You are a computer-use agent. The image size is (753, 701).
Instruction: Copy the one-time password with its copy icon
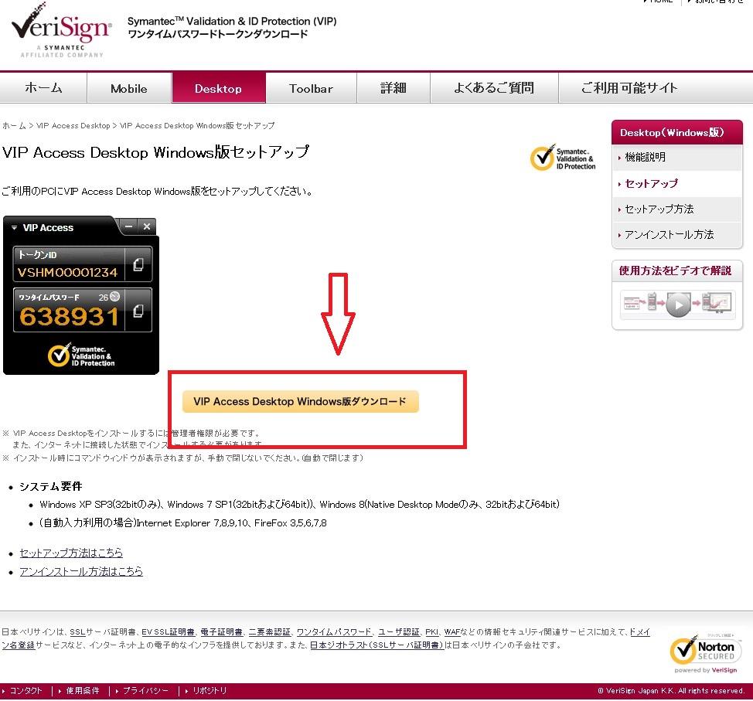pos(138,311)
